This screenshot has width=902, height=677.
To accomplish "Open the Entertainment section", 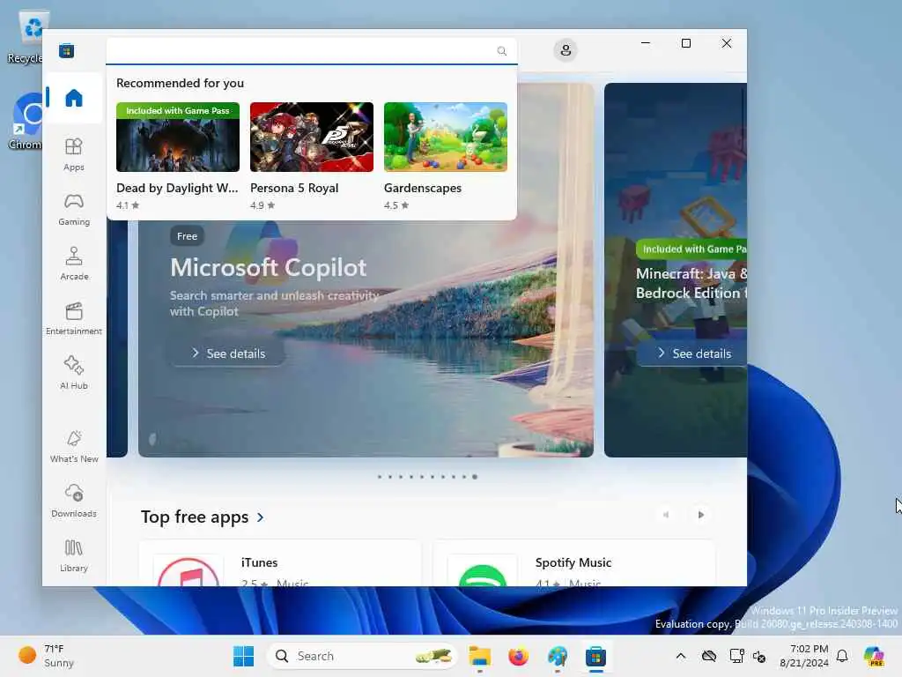I will click(x=74, y=318).
